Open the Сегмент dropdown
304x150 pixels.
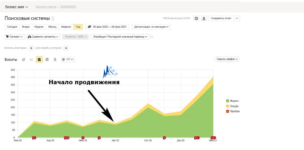point(15,37)
